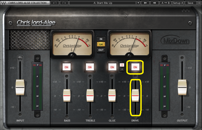This screenshot has width=202, height=130.
Task: Click the undo arrow in top toolbar
Action: pyautogui.click(x=55, y=3)
